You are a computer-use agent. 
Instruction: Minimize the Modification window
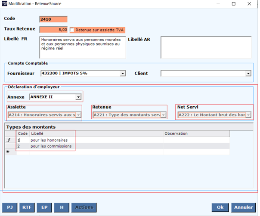pyautogui.click(x=218, y=3)
